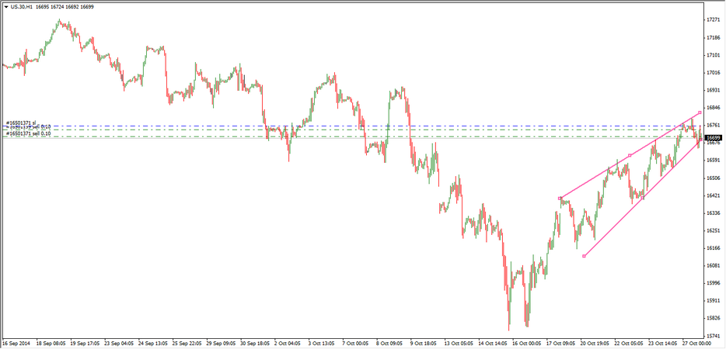Click the 16421 price scale label
Screen dimensions: 726x349
(713, 195)
